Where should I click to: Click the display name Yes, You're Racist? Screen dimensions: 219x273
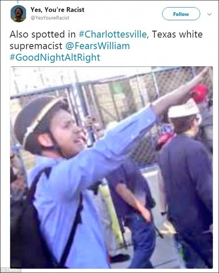coord(57,9)
